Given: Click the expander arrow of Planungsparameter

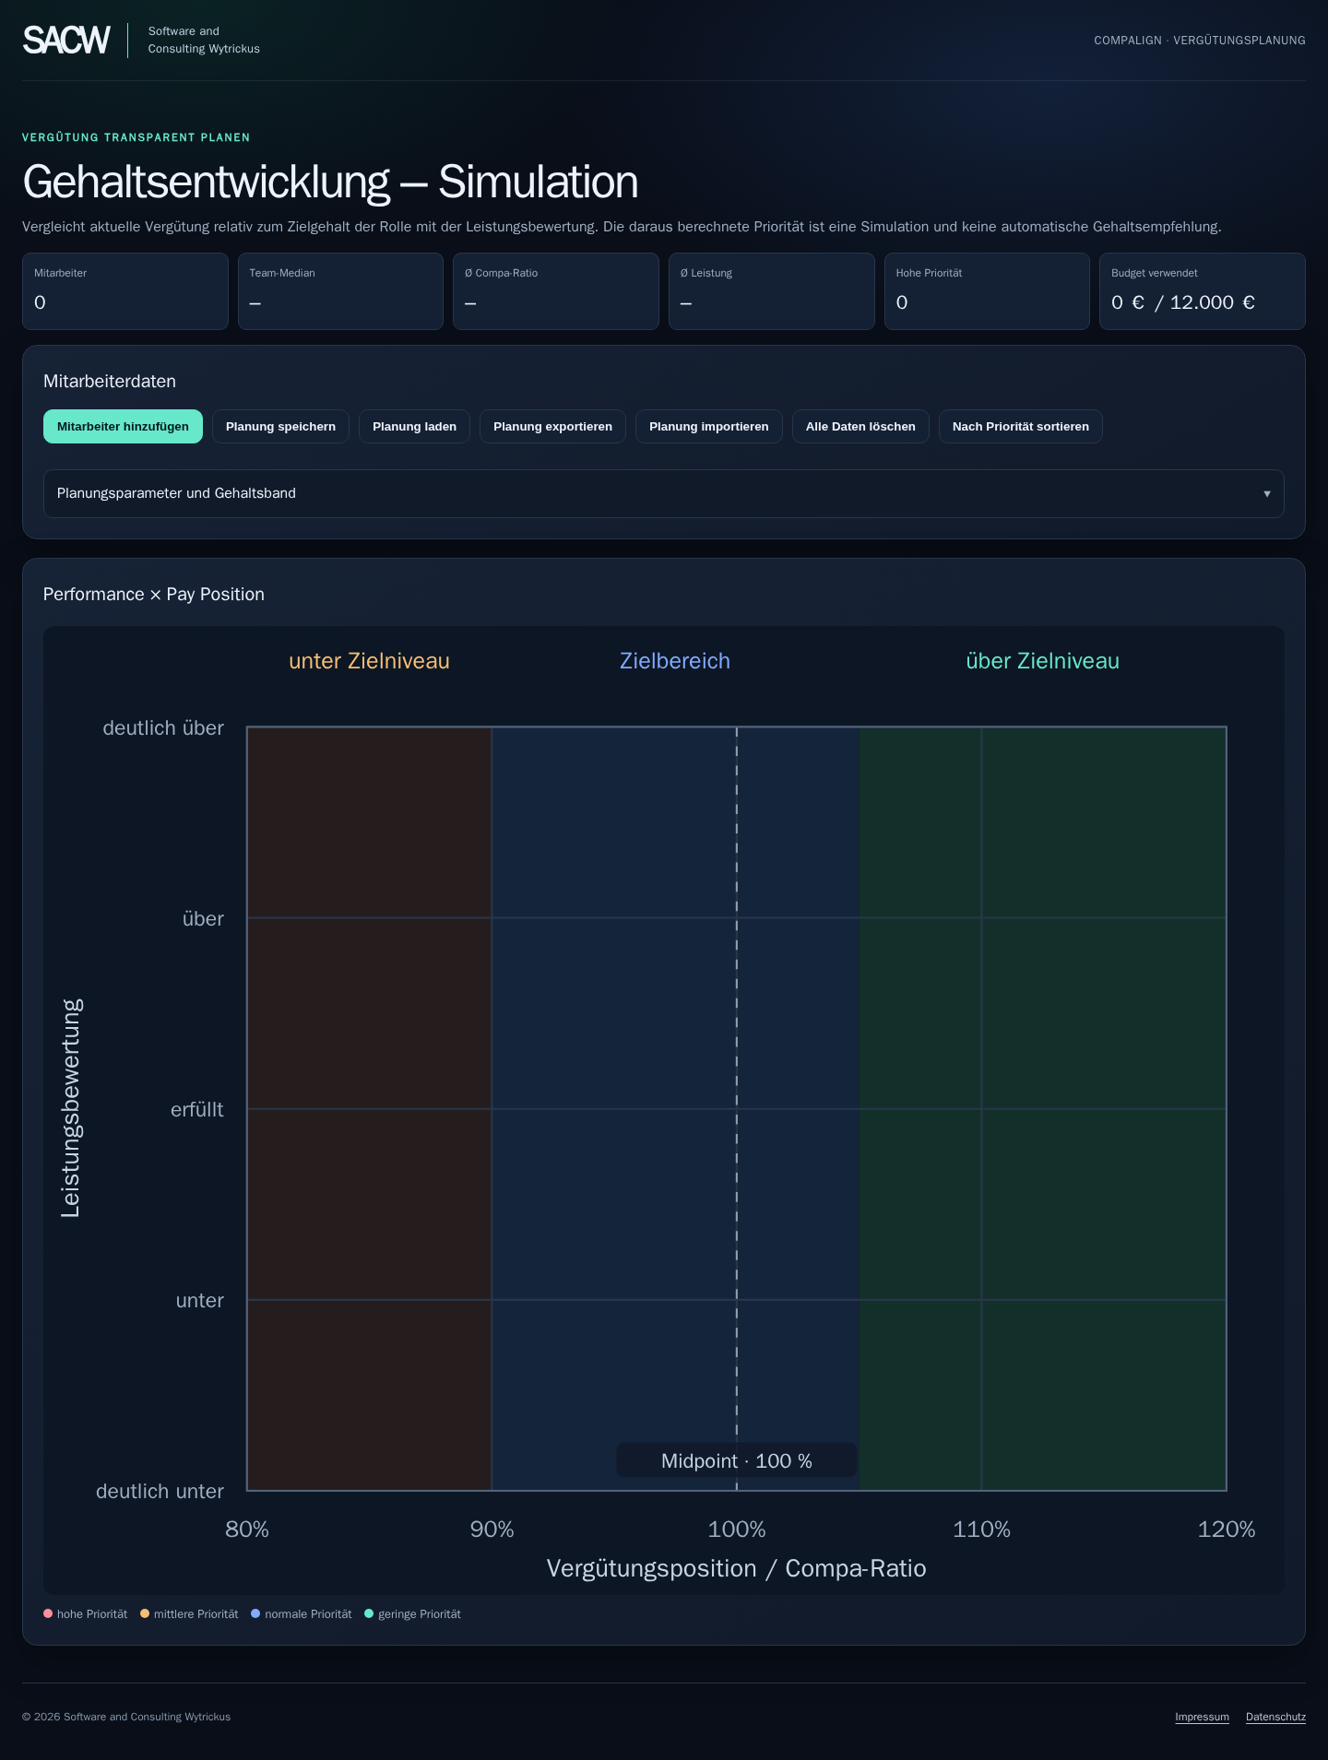Looking at the screenshot, I should (x=1266, y=493).
